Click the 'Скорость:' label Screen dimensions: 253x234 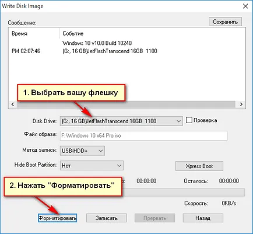196,204
